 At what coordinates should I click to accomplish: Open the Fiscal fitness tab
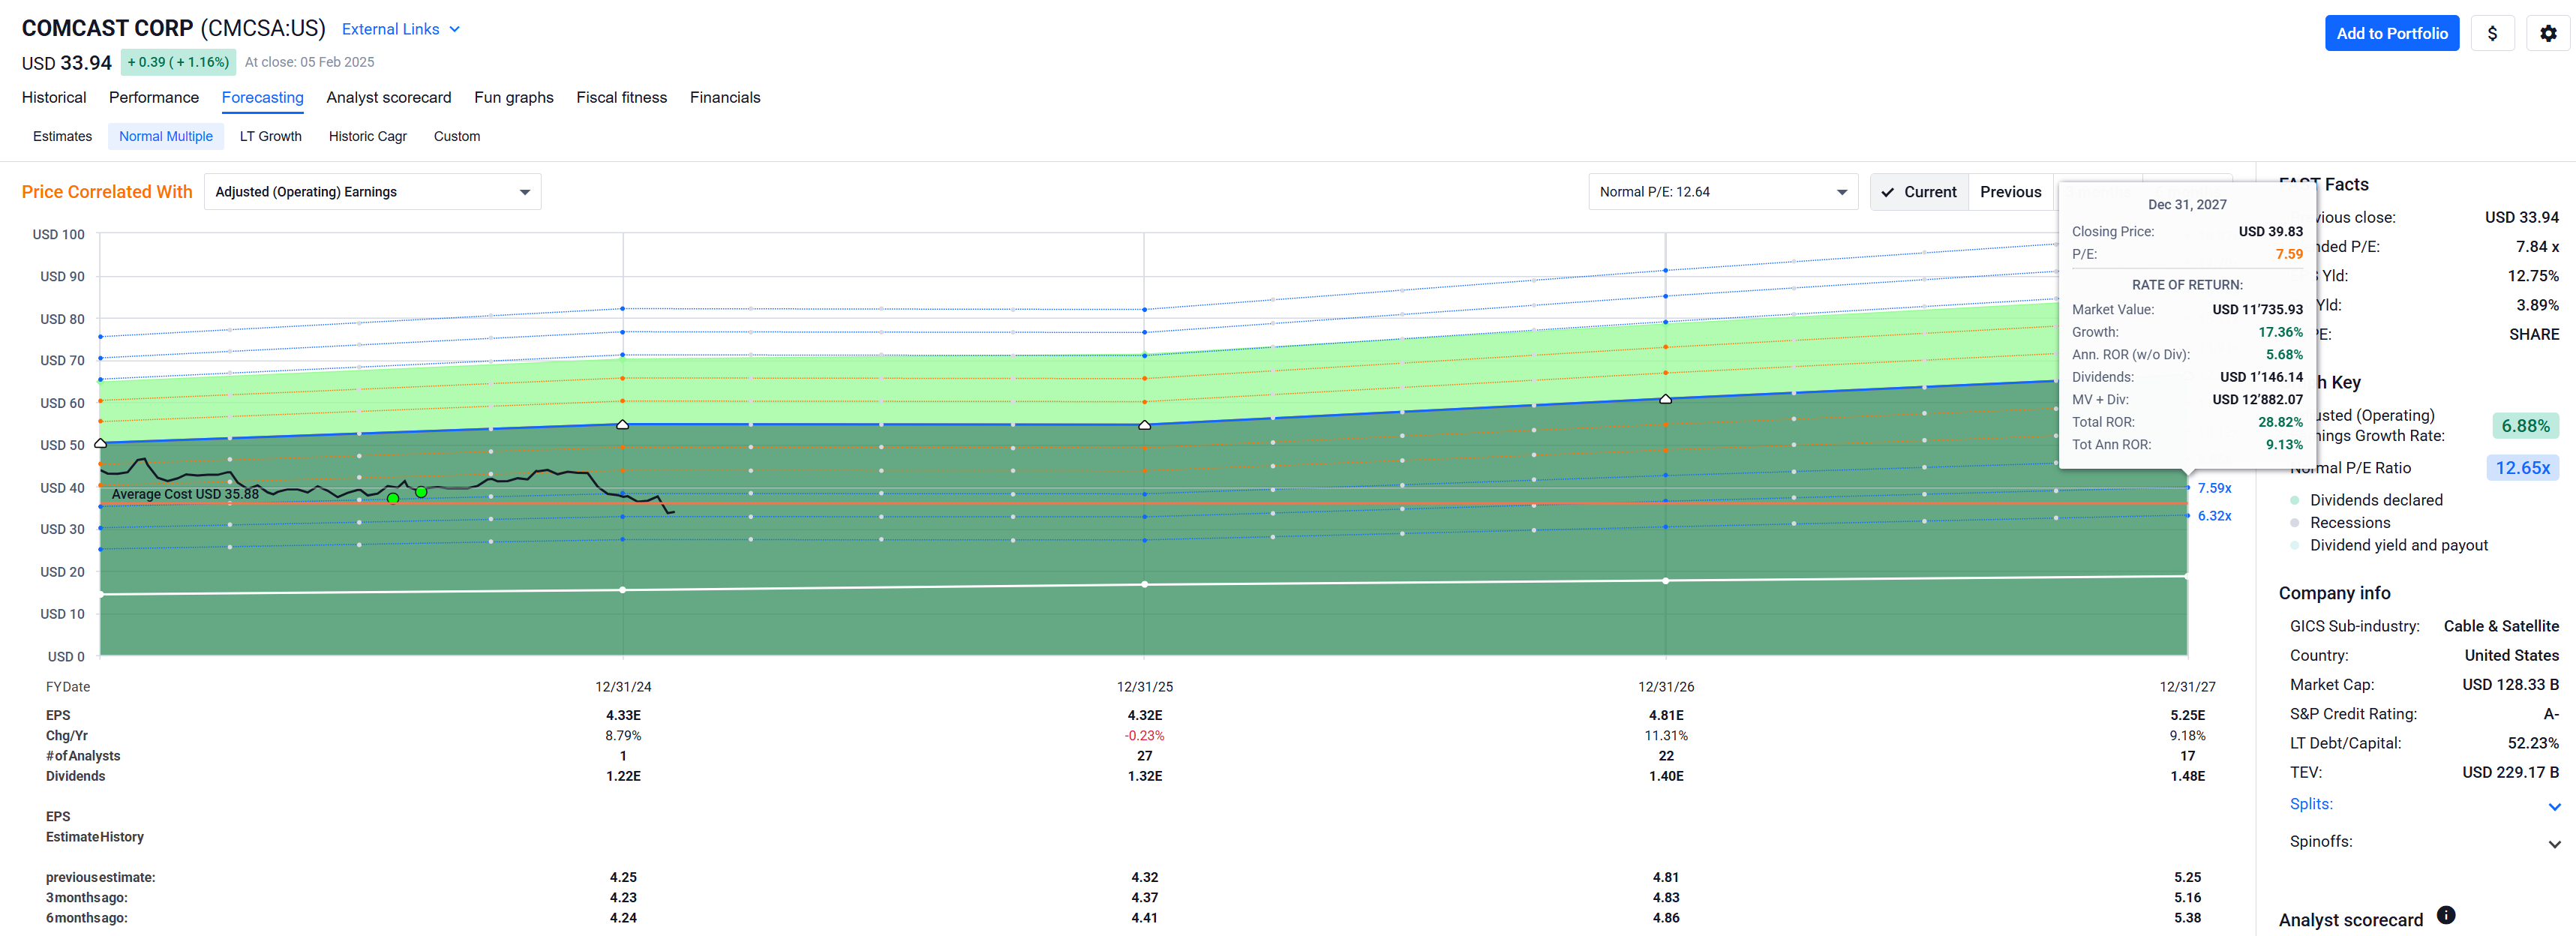point(621,97)
